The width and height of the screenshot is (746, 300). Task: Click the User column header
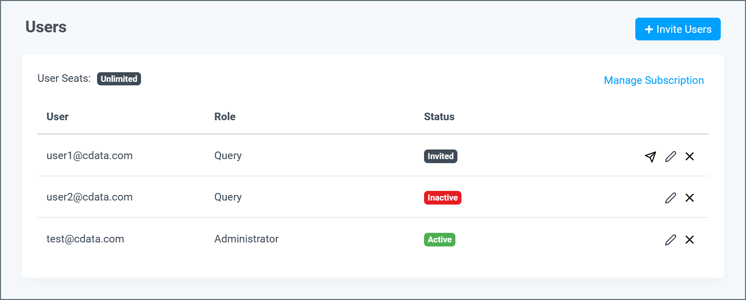tap(57, 117)
